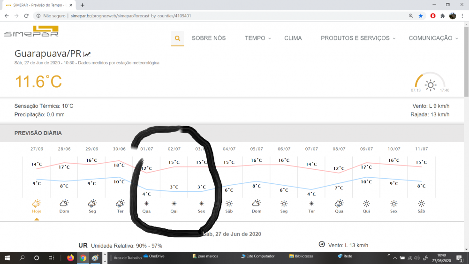Open Firefox from the taskbar

tap(71, 257)
